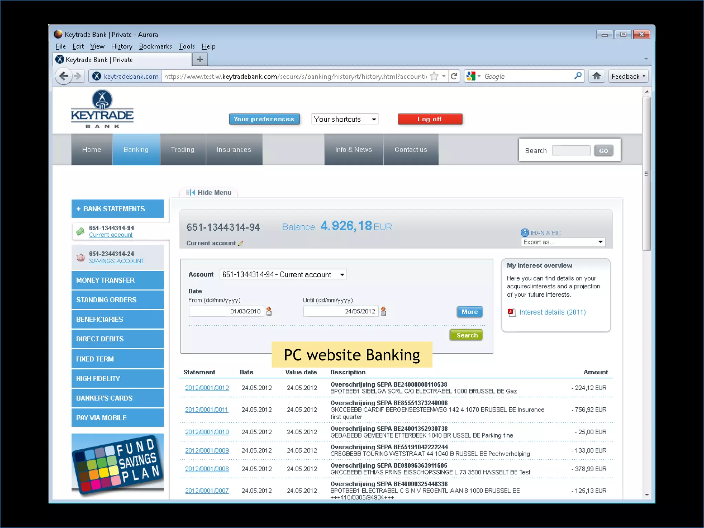Open the View menu
This screenshot has width=704, height=528.
coord(97,46)
